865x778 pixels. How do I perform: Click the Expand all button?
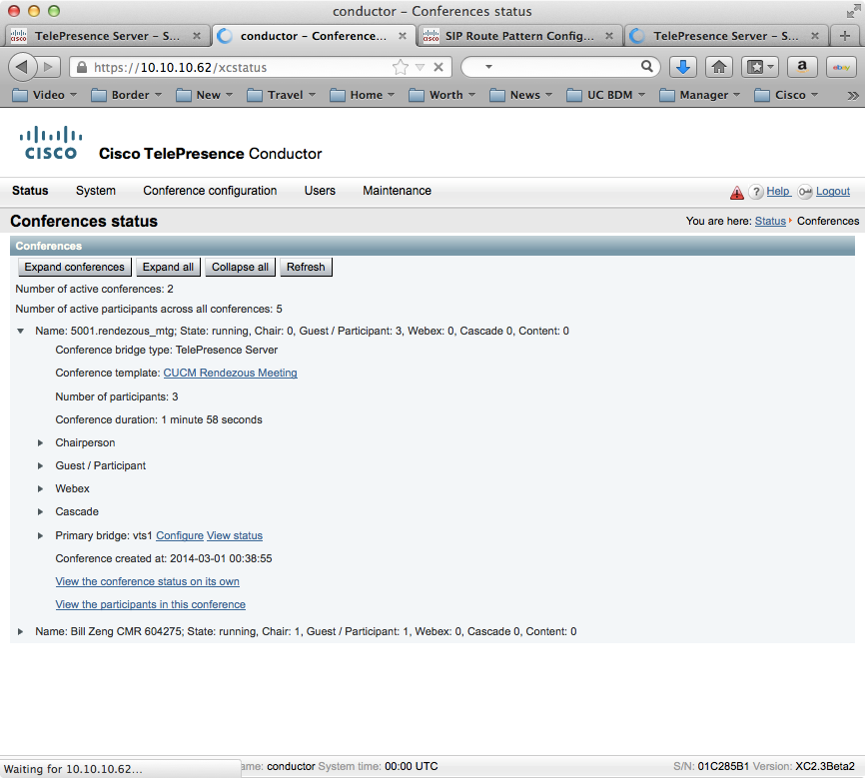[168, 267]
